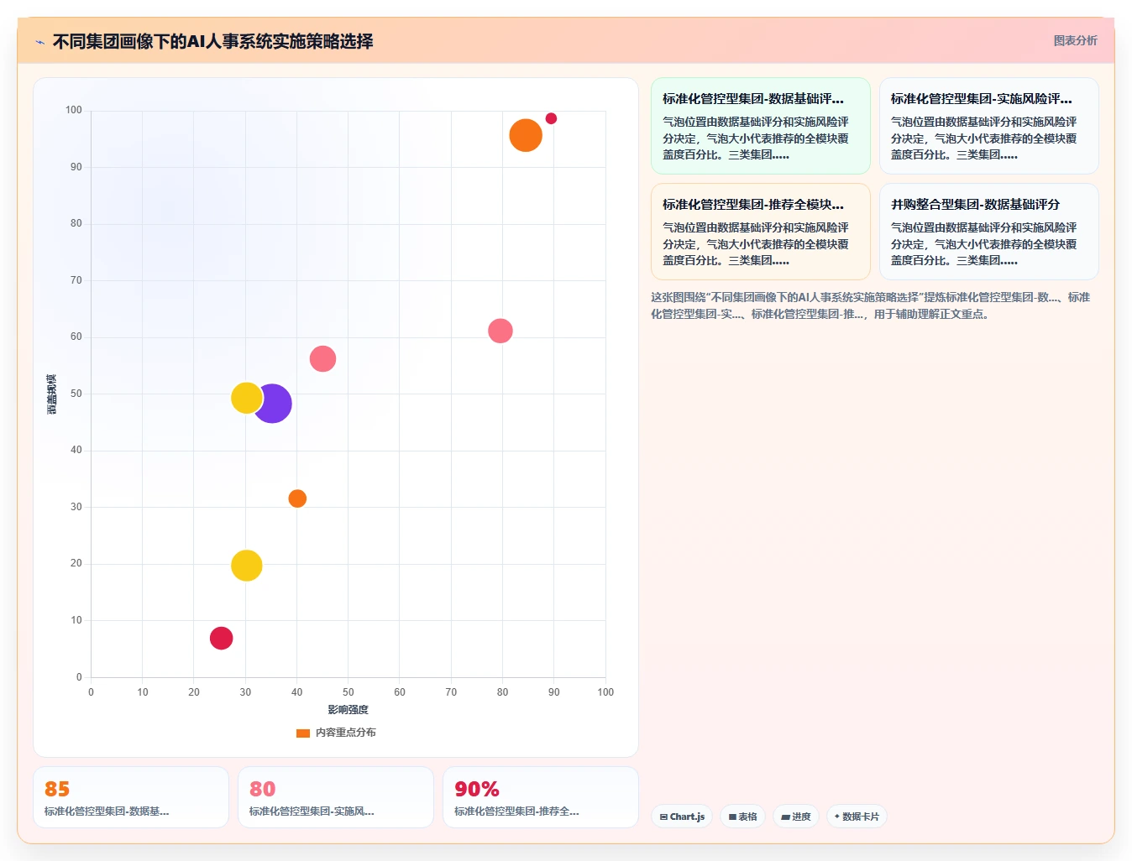Click the 覆盖规模 y-axis title
1132x861 pixels.
click(52, 394)
